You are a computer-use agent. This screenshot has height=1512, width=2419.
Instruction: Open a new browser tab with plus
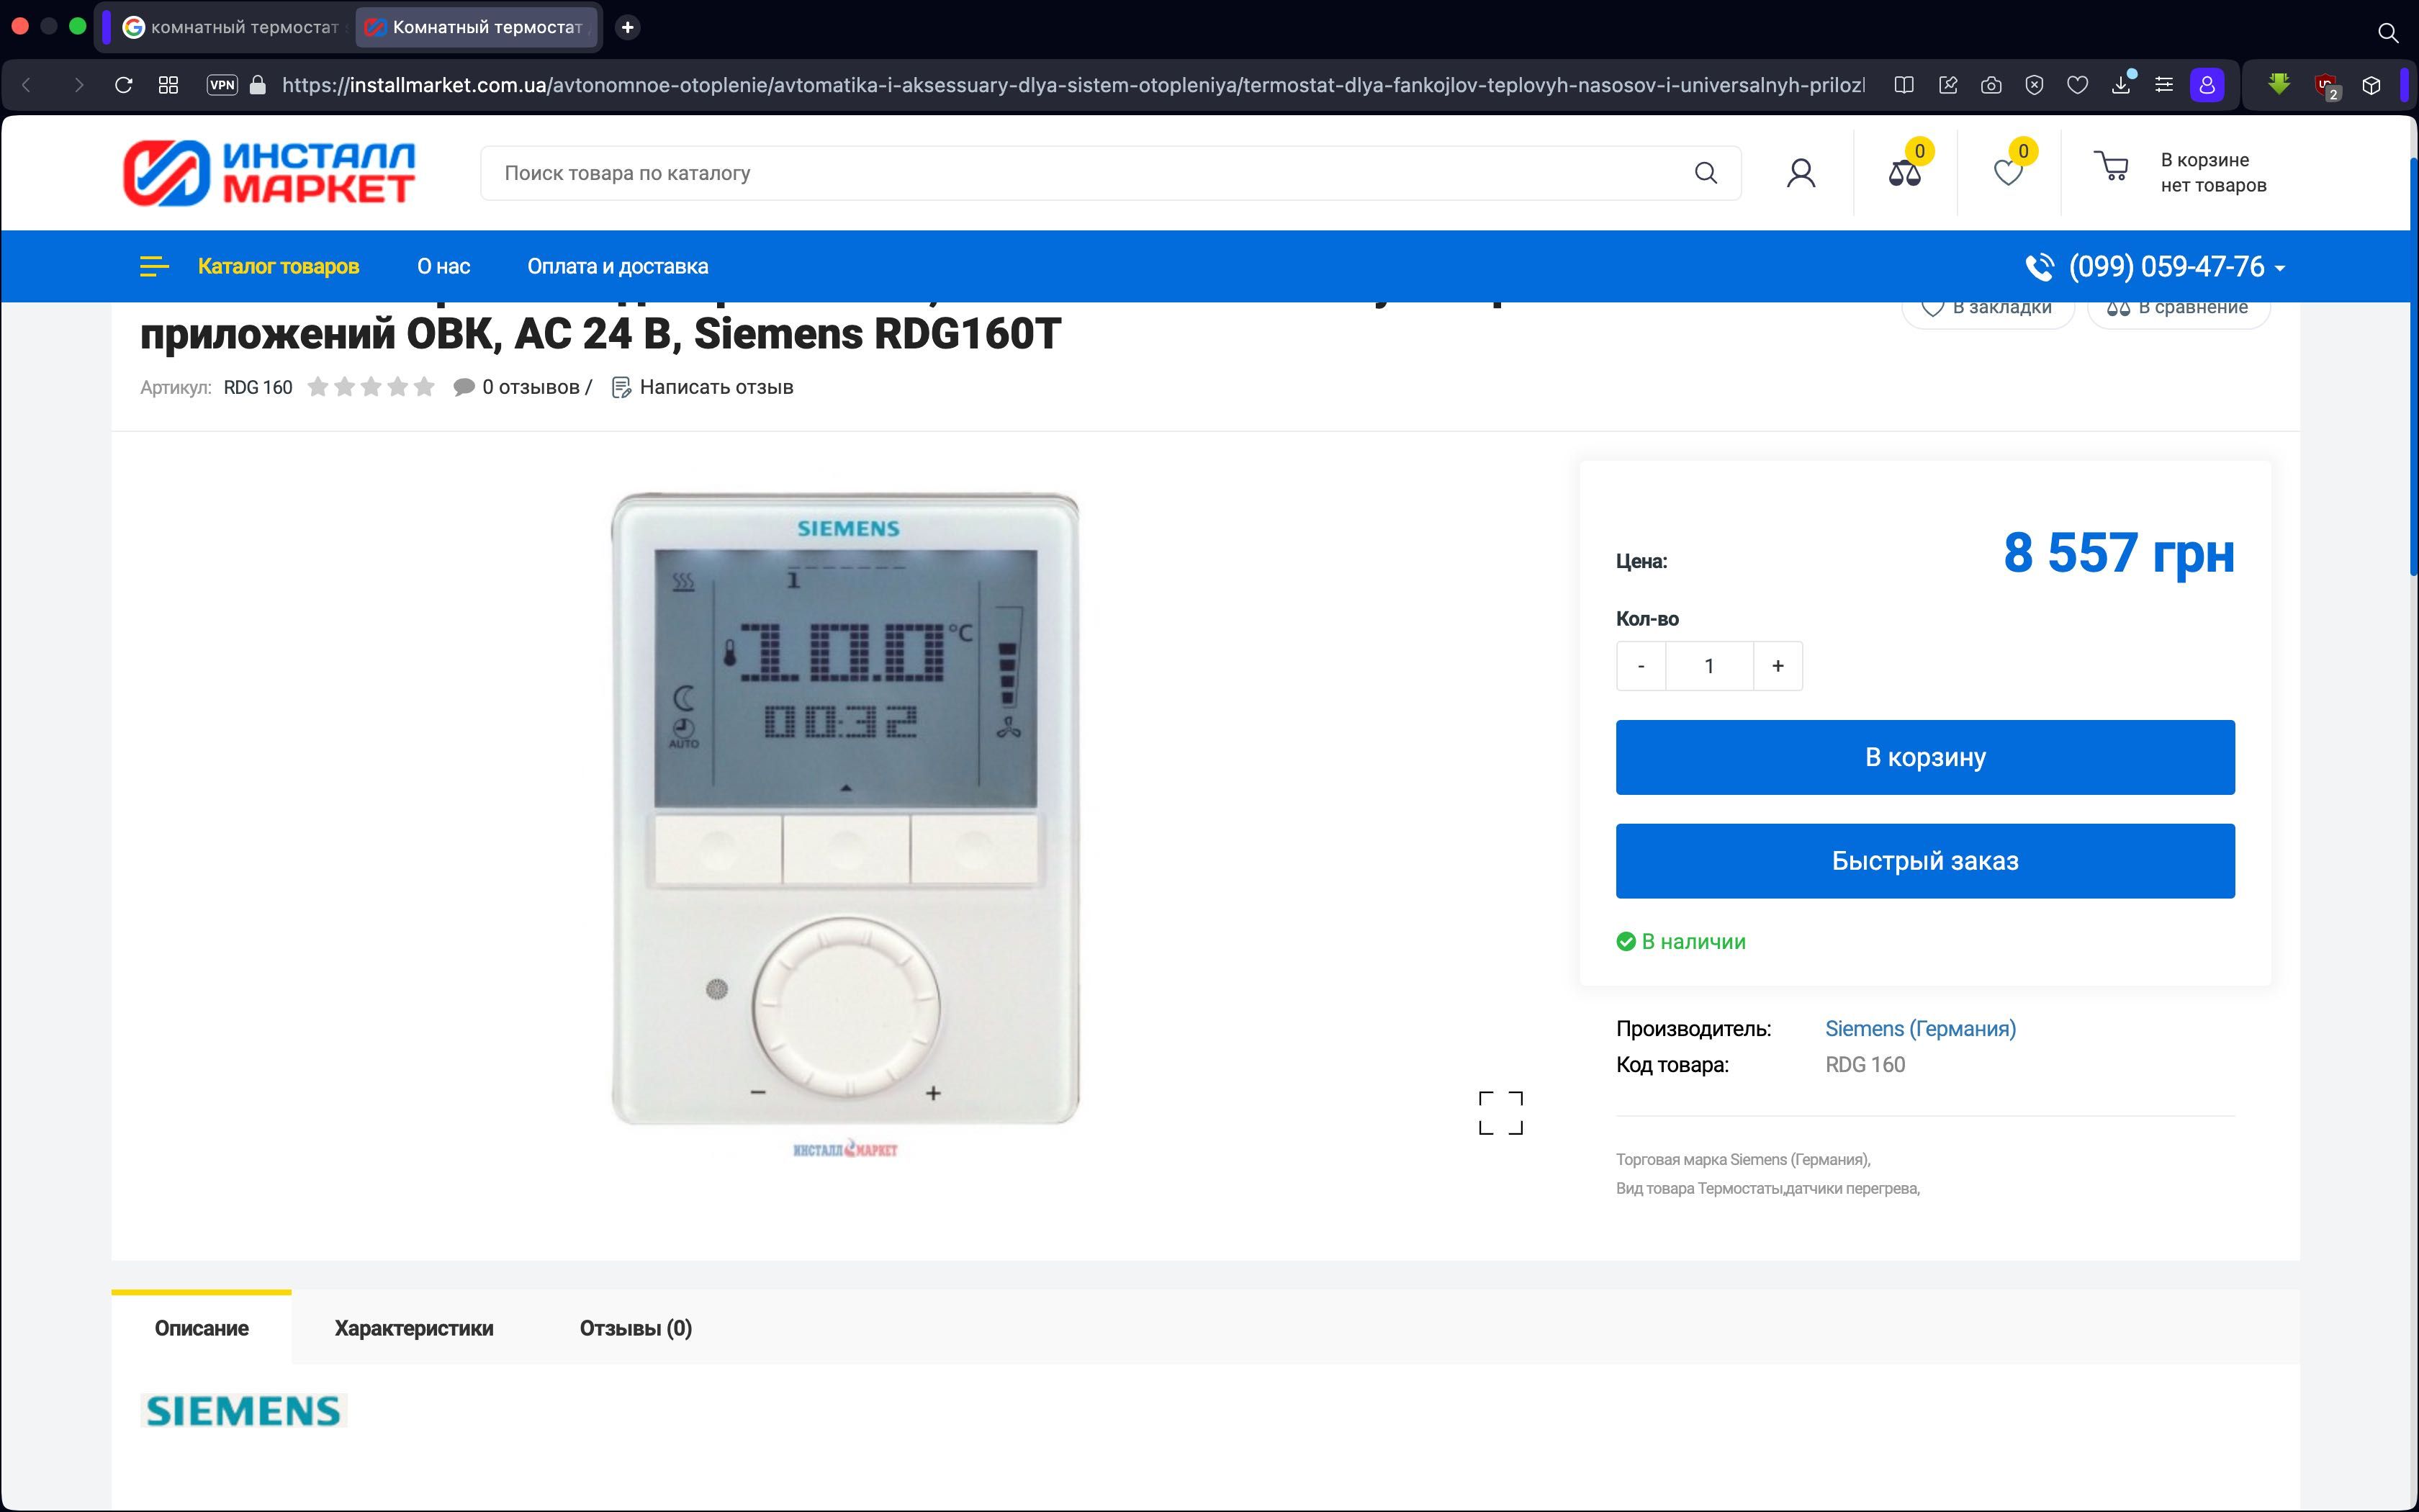[628, 27]
